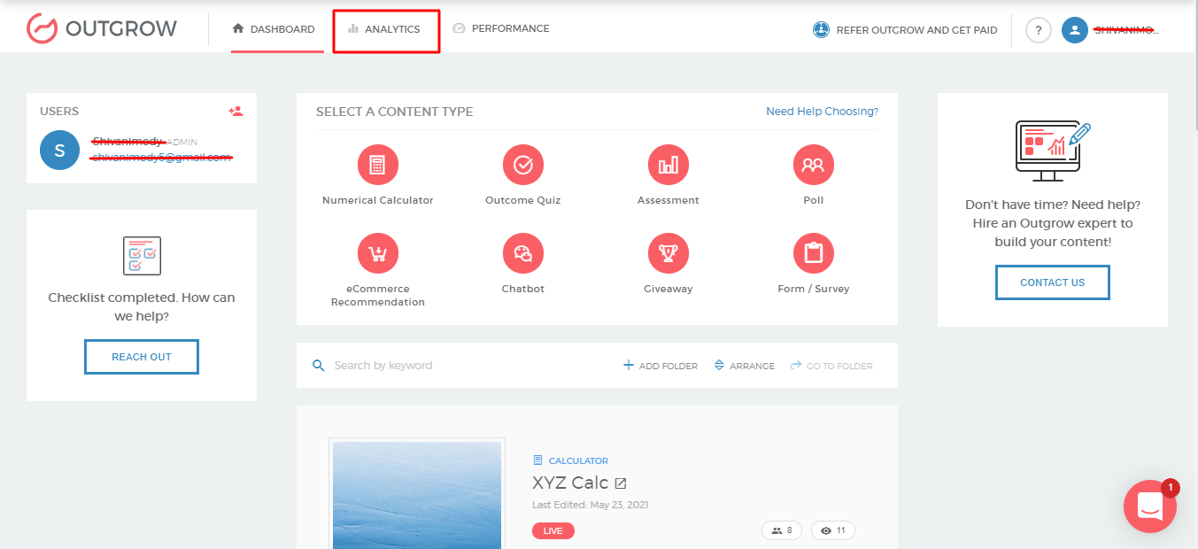Click the Outgrow logo

[x=102, y=28]
